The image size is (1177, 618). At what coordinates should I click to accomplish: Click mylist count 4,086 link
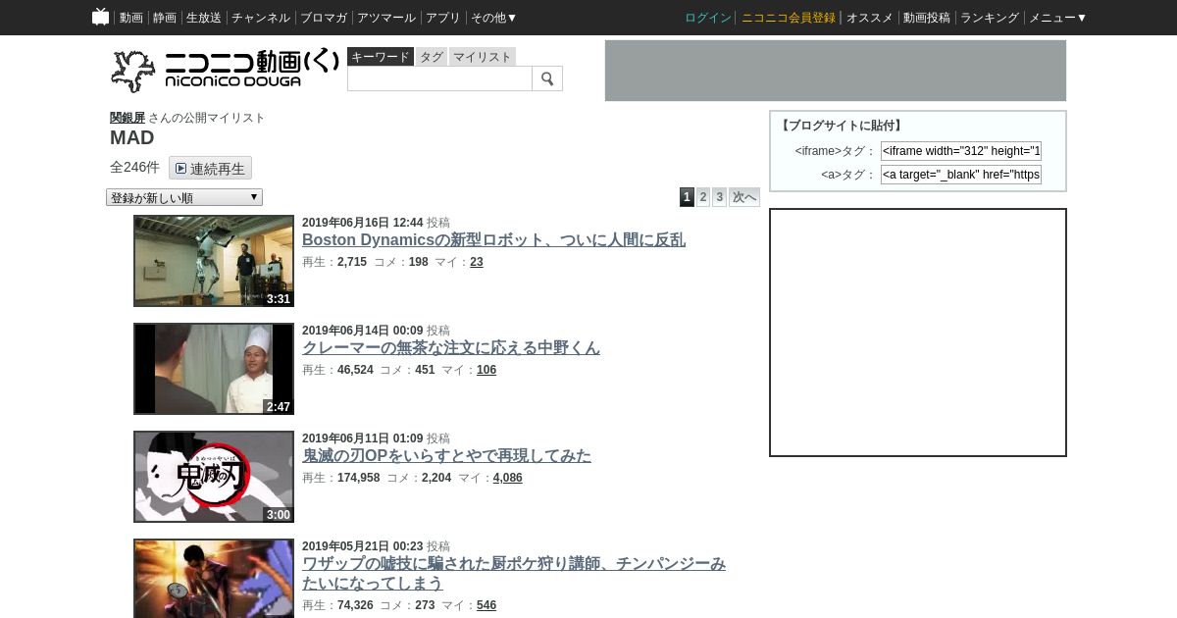click(x=507, y=478)
